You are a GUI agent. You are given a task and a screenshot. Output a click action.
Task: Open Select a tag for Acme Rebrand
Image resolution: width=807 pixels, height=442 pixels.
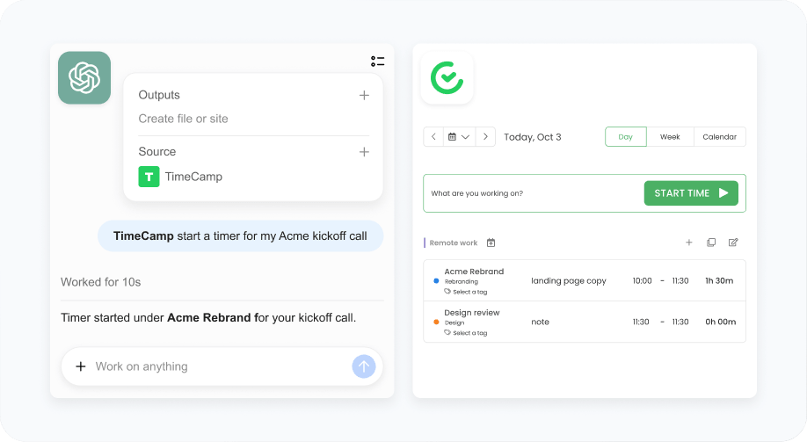coord(466,292)
